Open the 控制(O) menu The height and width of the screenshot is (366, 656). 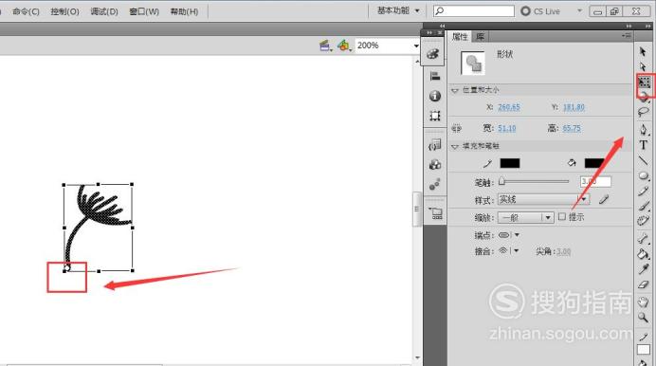click(x=64, y=11)
